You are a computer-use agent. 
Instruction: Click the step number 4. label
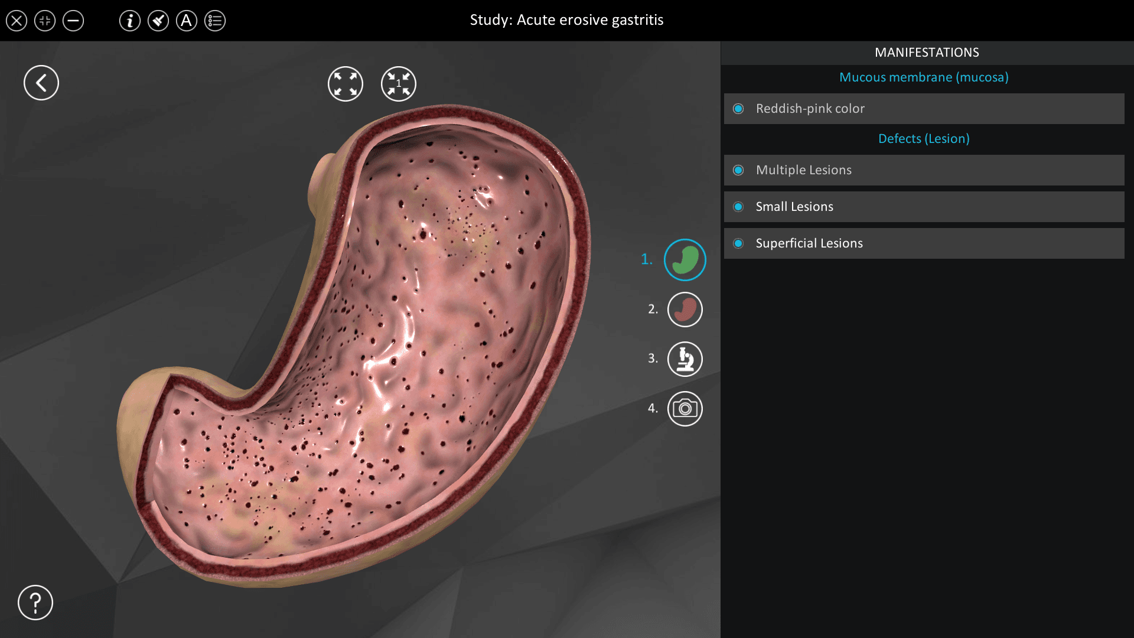[653, 408]
